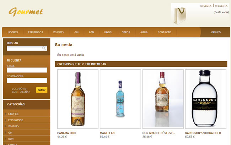
Task: Follow the forgot password link
Action: [21, 90]
